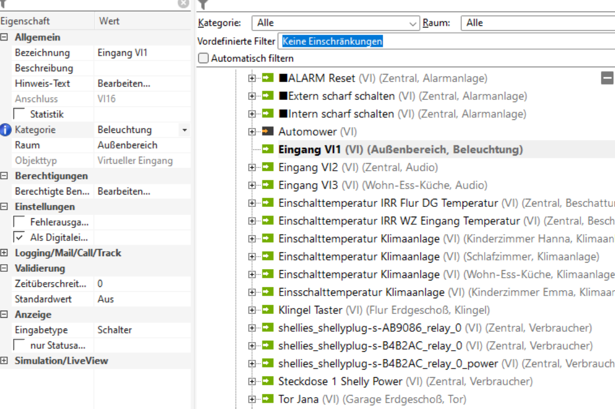The width and height of the screenshot is (615, 409).
Task: Collapse the Einstellungen section
Action: pos(4,206)
